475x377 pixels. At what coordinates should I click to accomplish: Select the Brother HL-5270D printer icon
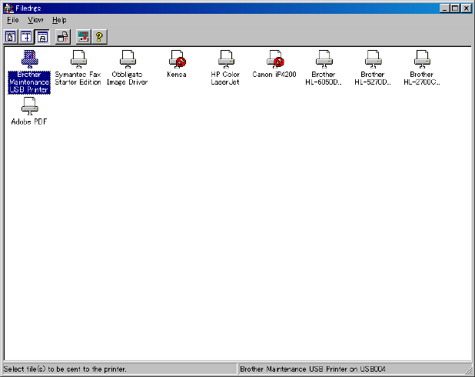click(x=373, y=59)
